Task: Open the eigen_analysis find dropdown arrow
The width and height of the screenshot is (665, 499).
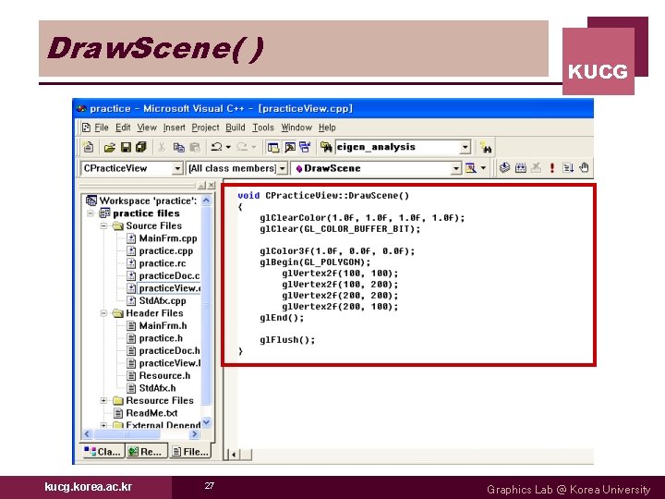Action: pos(465,147)
